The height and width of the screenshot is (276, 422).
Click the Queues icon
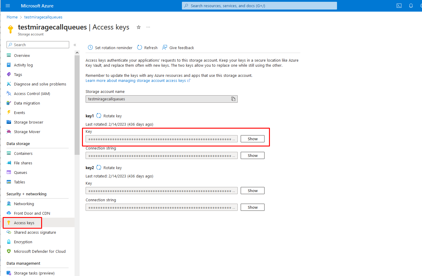point(9,172)
